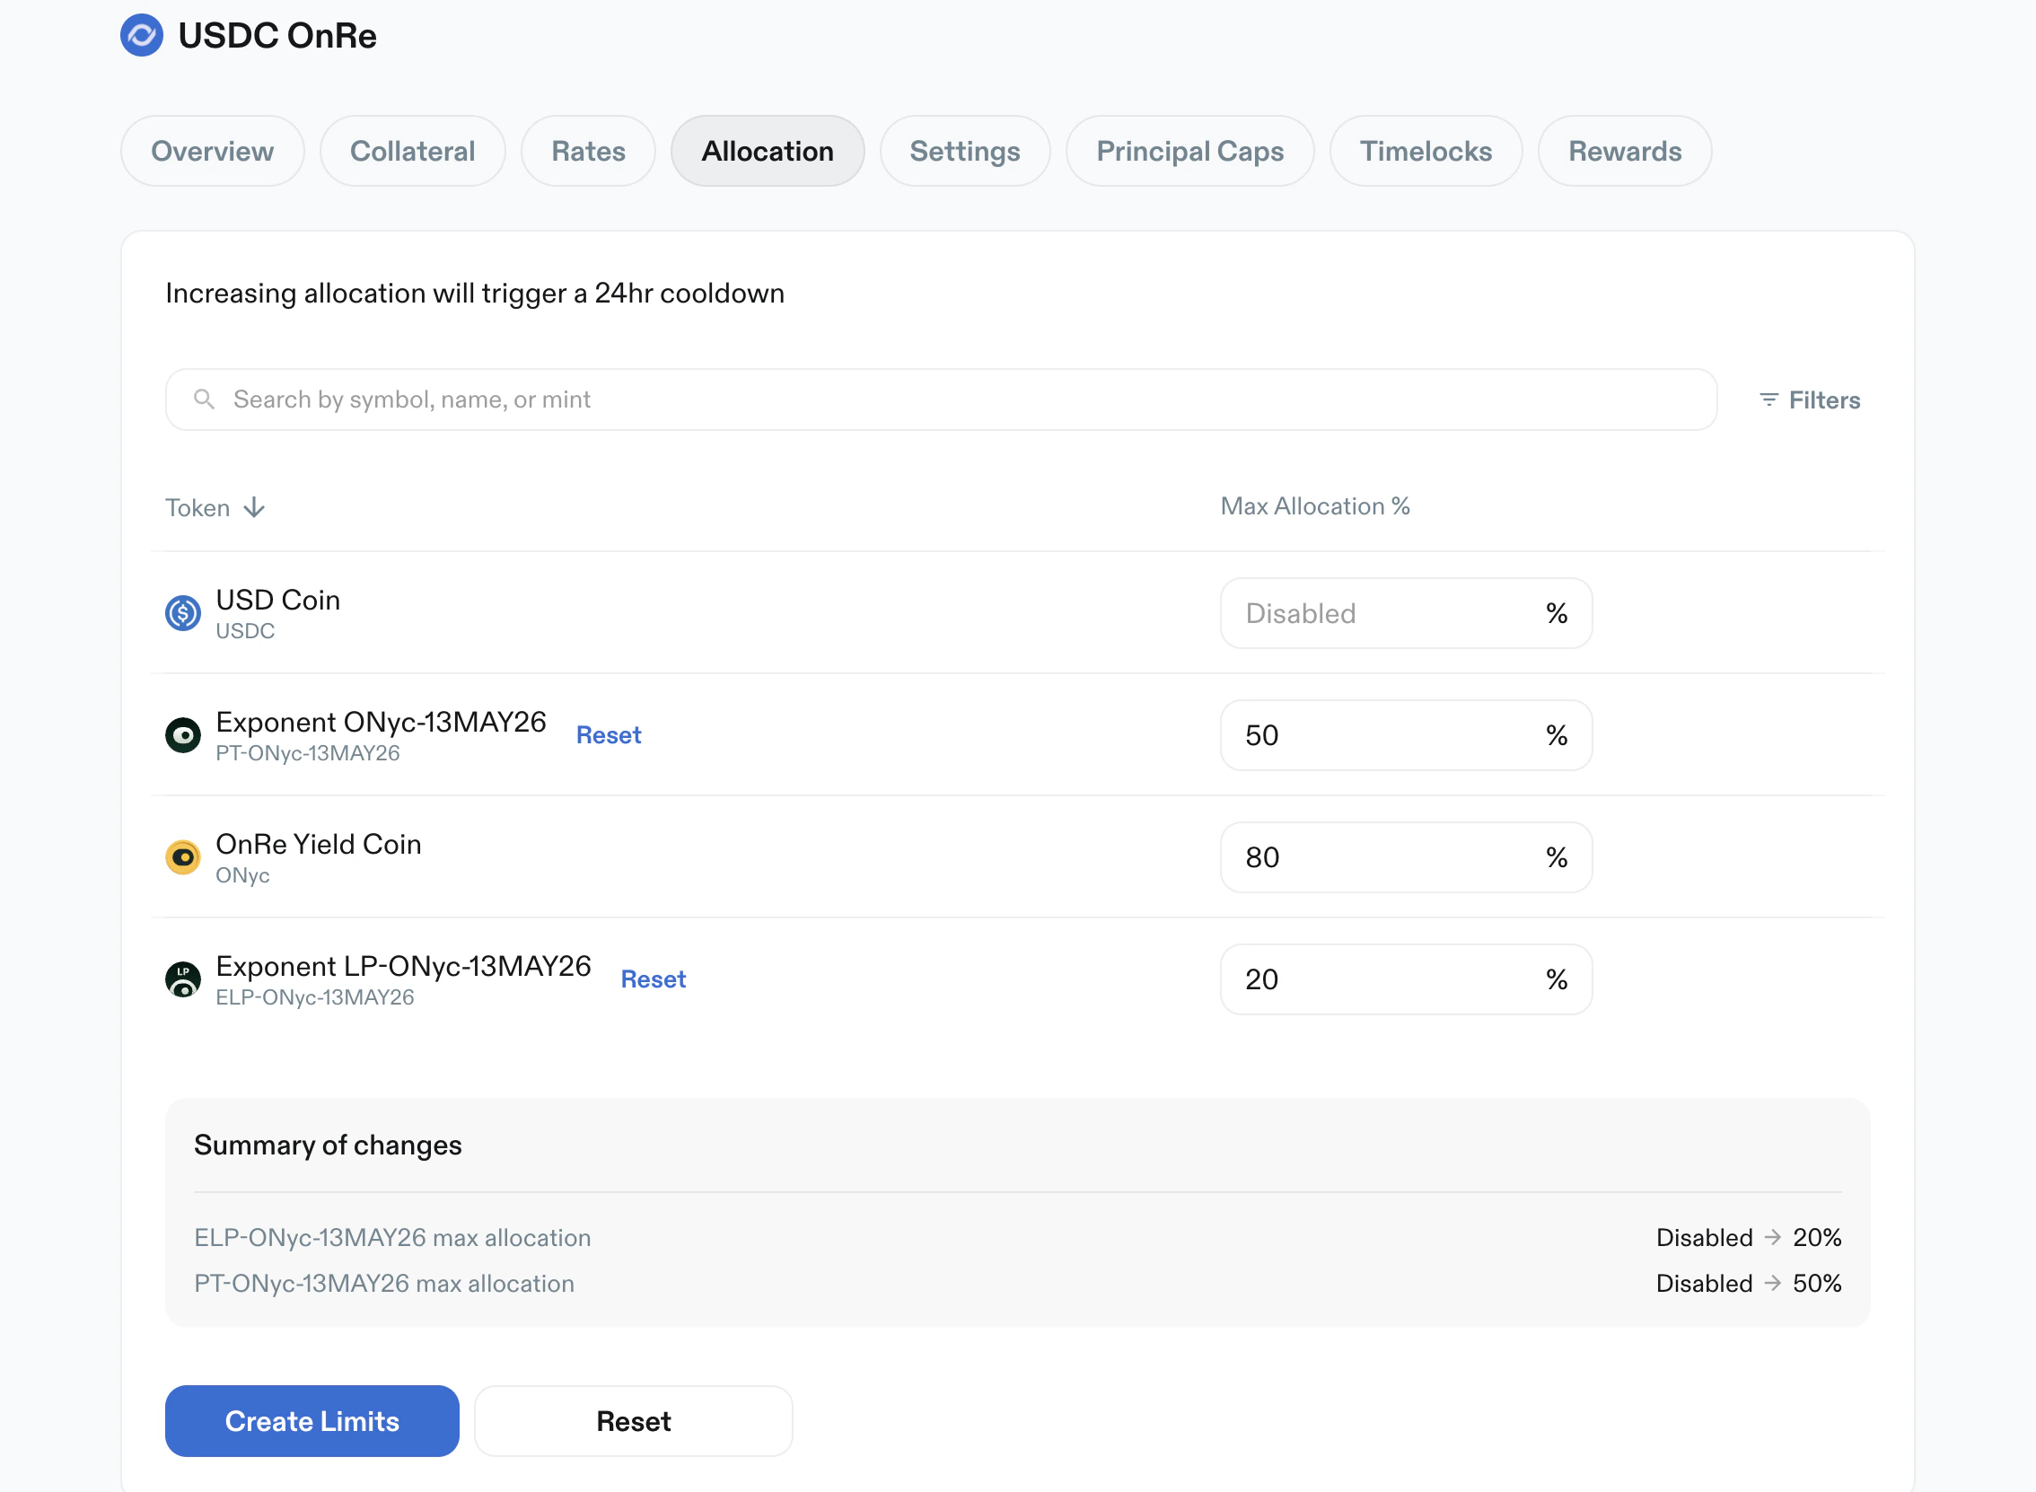Open the Filters options
The height and width of the screenshot is (1492, 2036).
coord(1823,400)
